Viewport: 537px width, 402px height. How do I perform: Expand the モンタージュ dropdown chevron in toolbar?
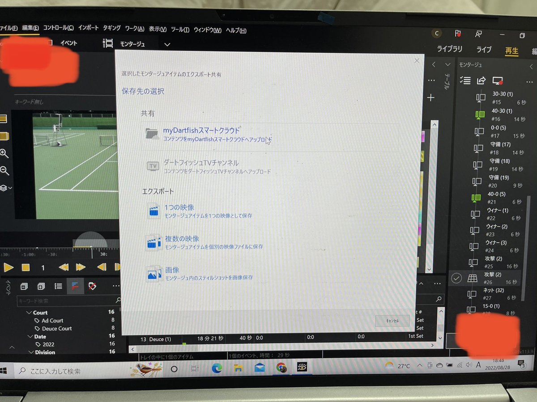pos(167,45)
